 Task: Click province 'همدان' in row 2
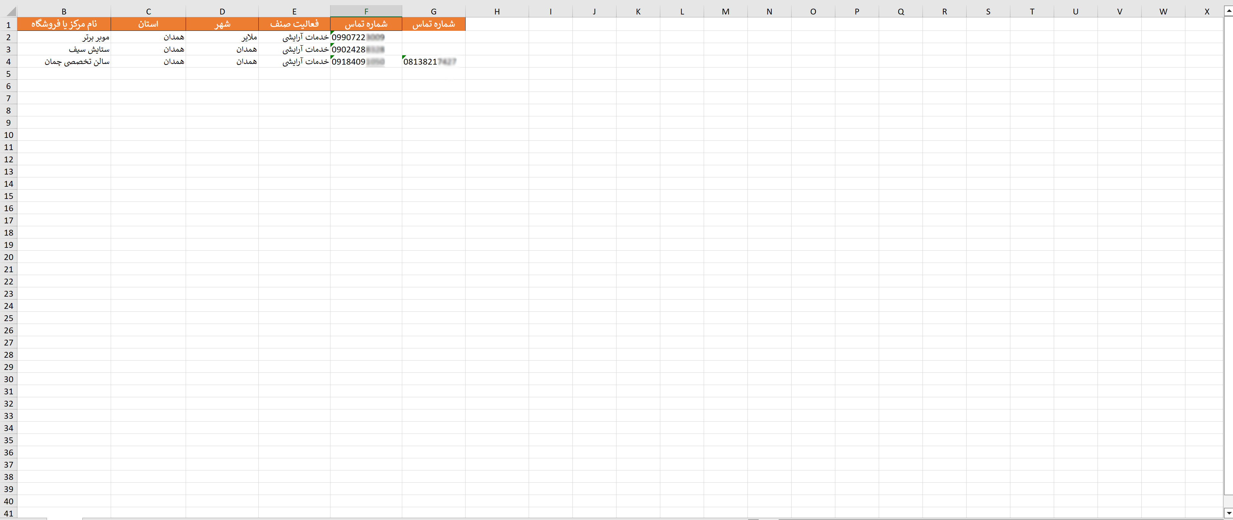[148, 37]
